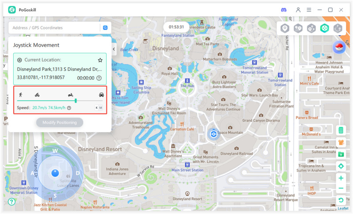Switch speed unit to M
The height and width of the screenshot is (214, 353).
pos(101,108)
